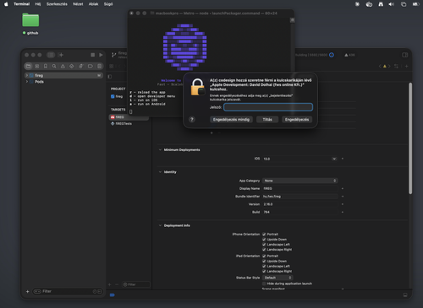Go to next issue chevron in editor bar

click(389, 66)
